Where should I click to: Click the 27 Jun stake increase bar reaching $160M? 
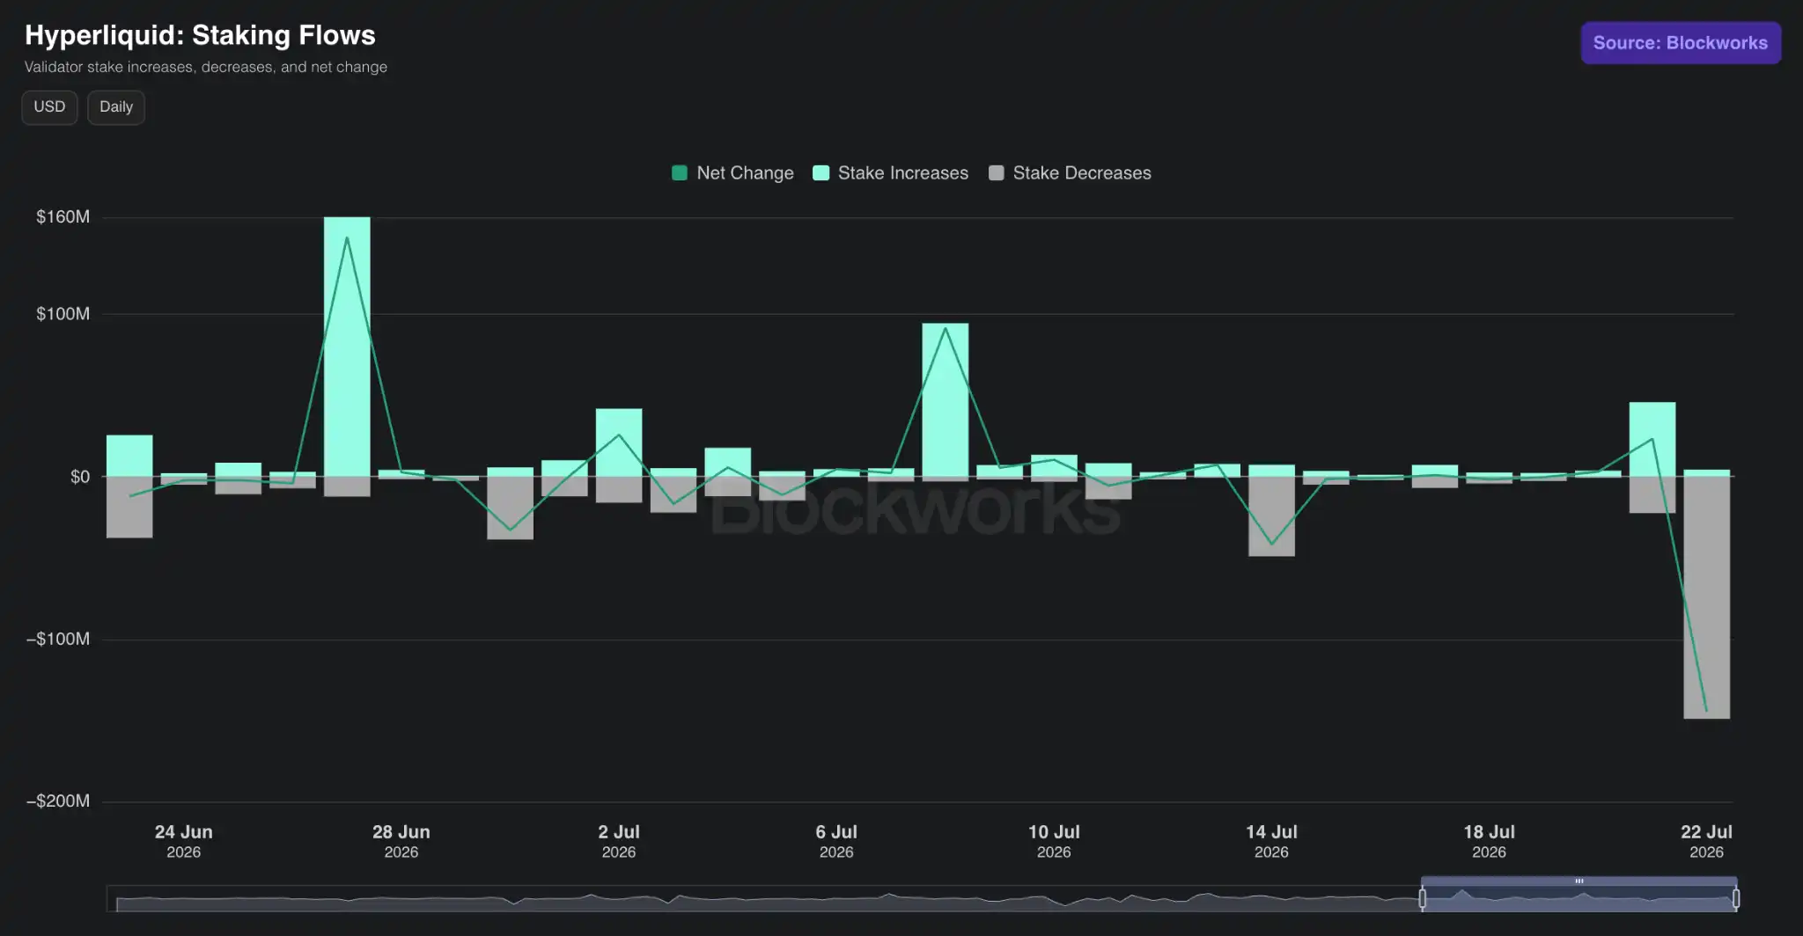point(347,347)
